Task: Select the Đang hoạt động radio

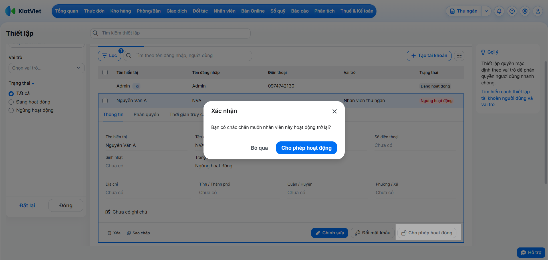Action: tap(11, 102)
